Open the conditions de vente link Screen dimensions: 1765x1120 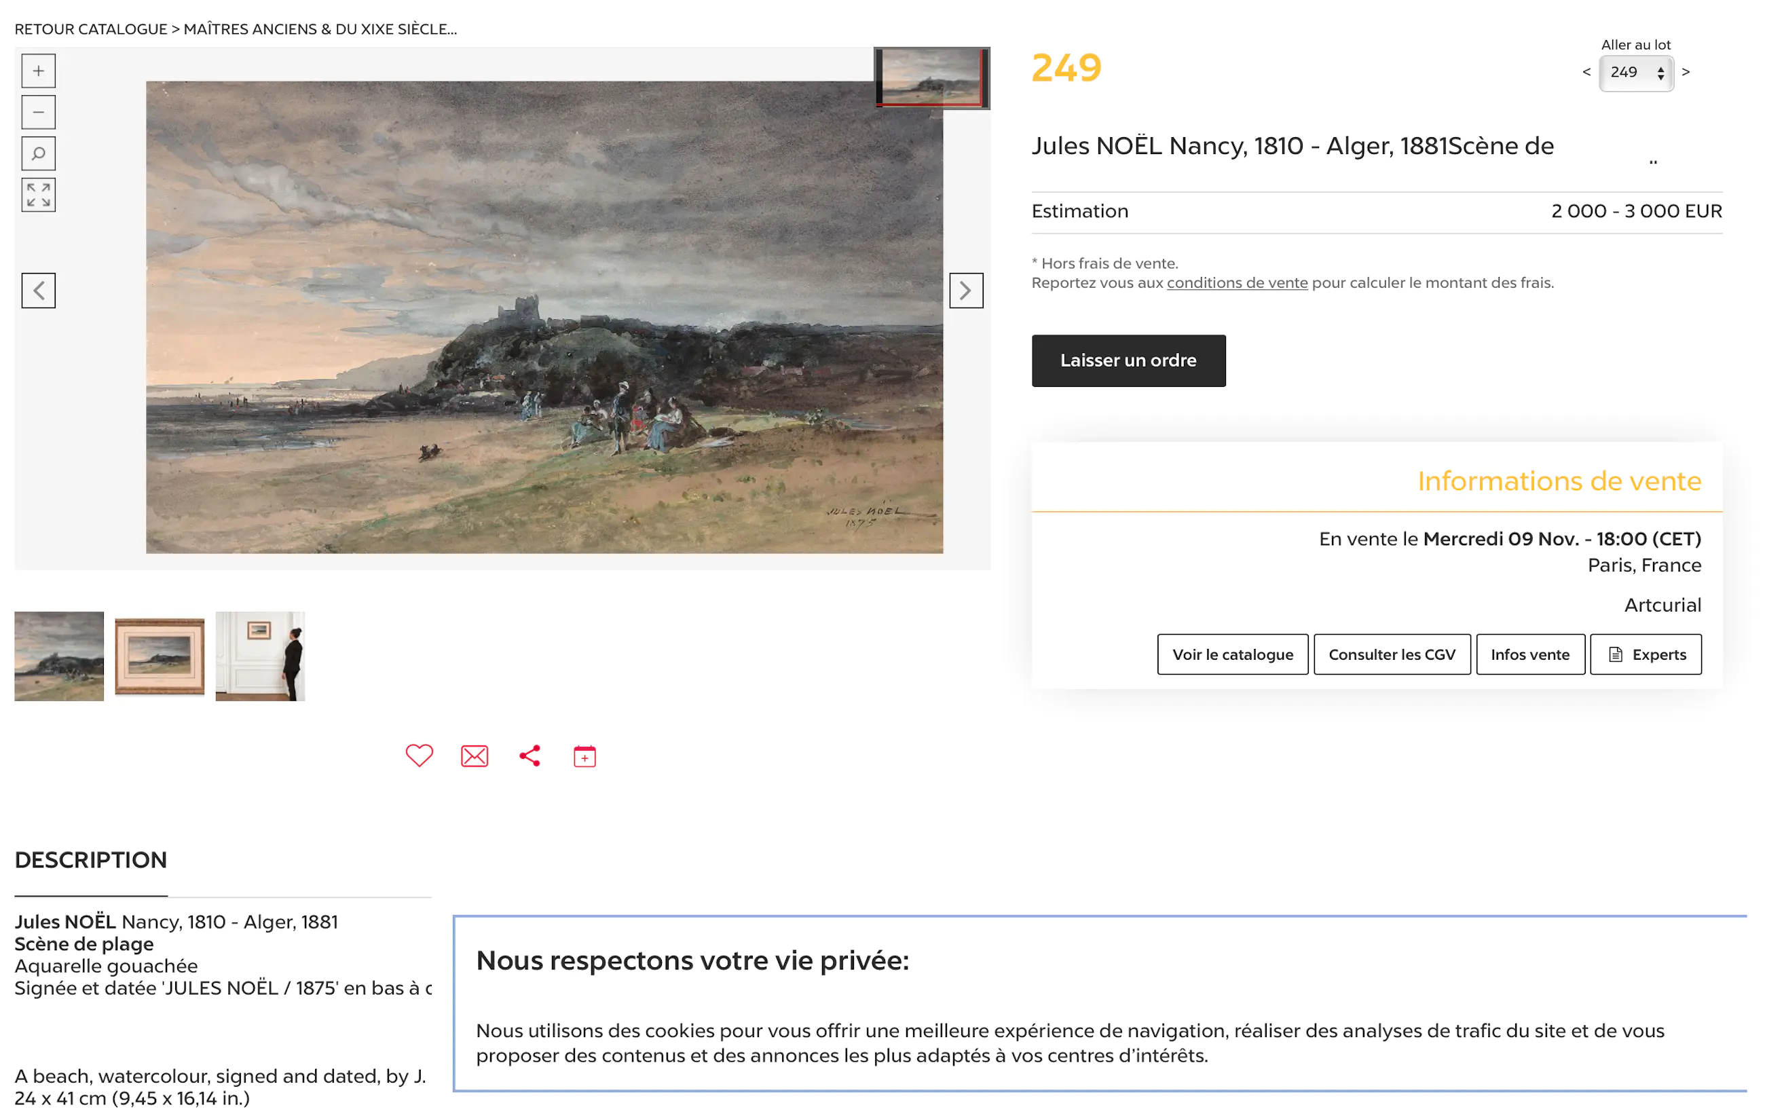click(x=1237, y=283)
